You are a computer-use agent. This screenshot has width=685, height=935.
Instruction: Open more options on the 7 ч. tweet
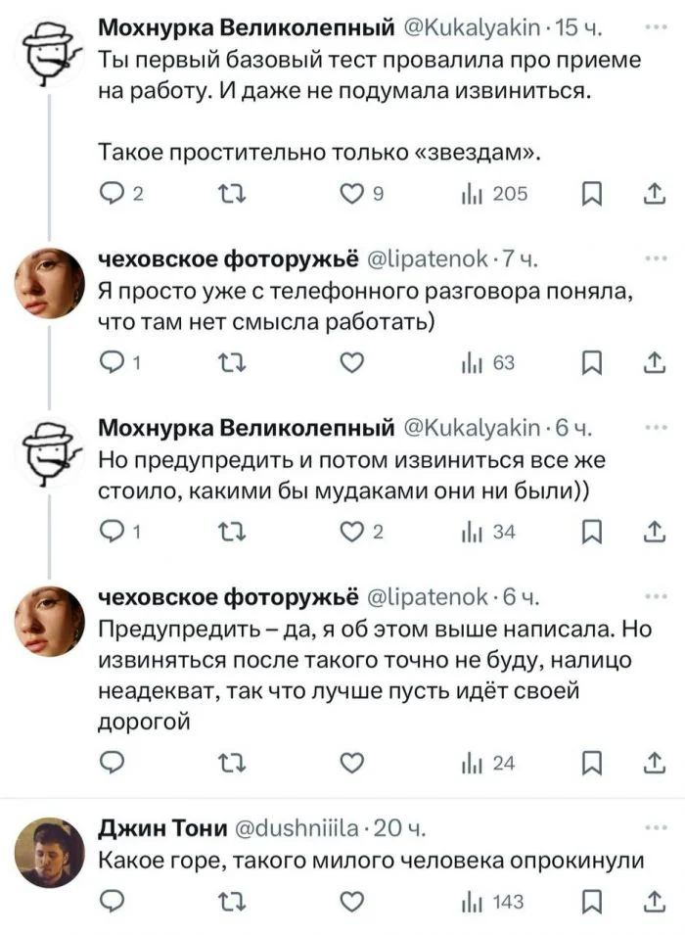pyautogui.click(x=652, y=257)
